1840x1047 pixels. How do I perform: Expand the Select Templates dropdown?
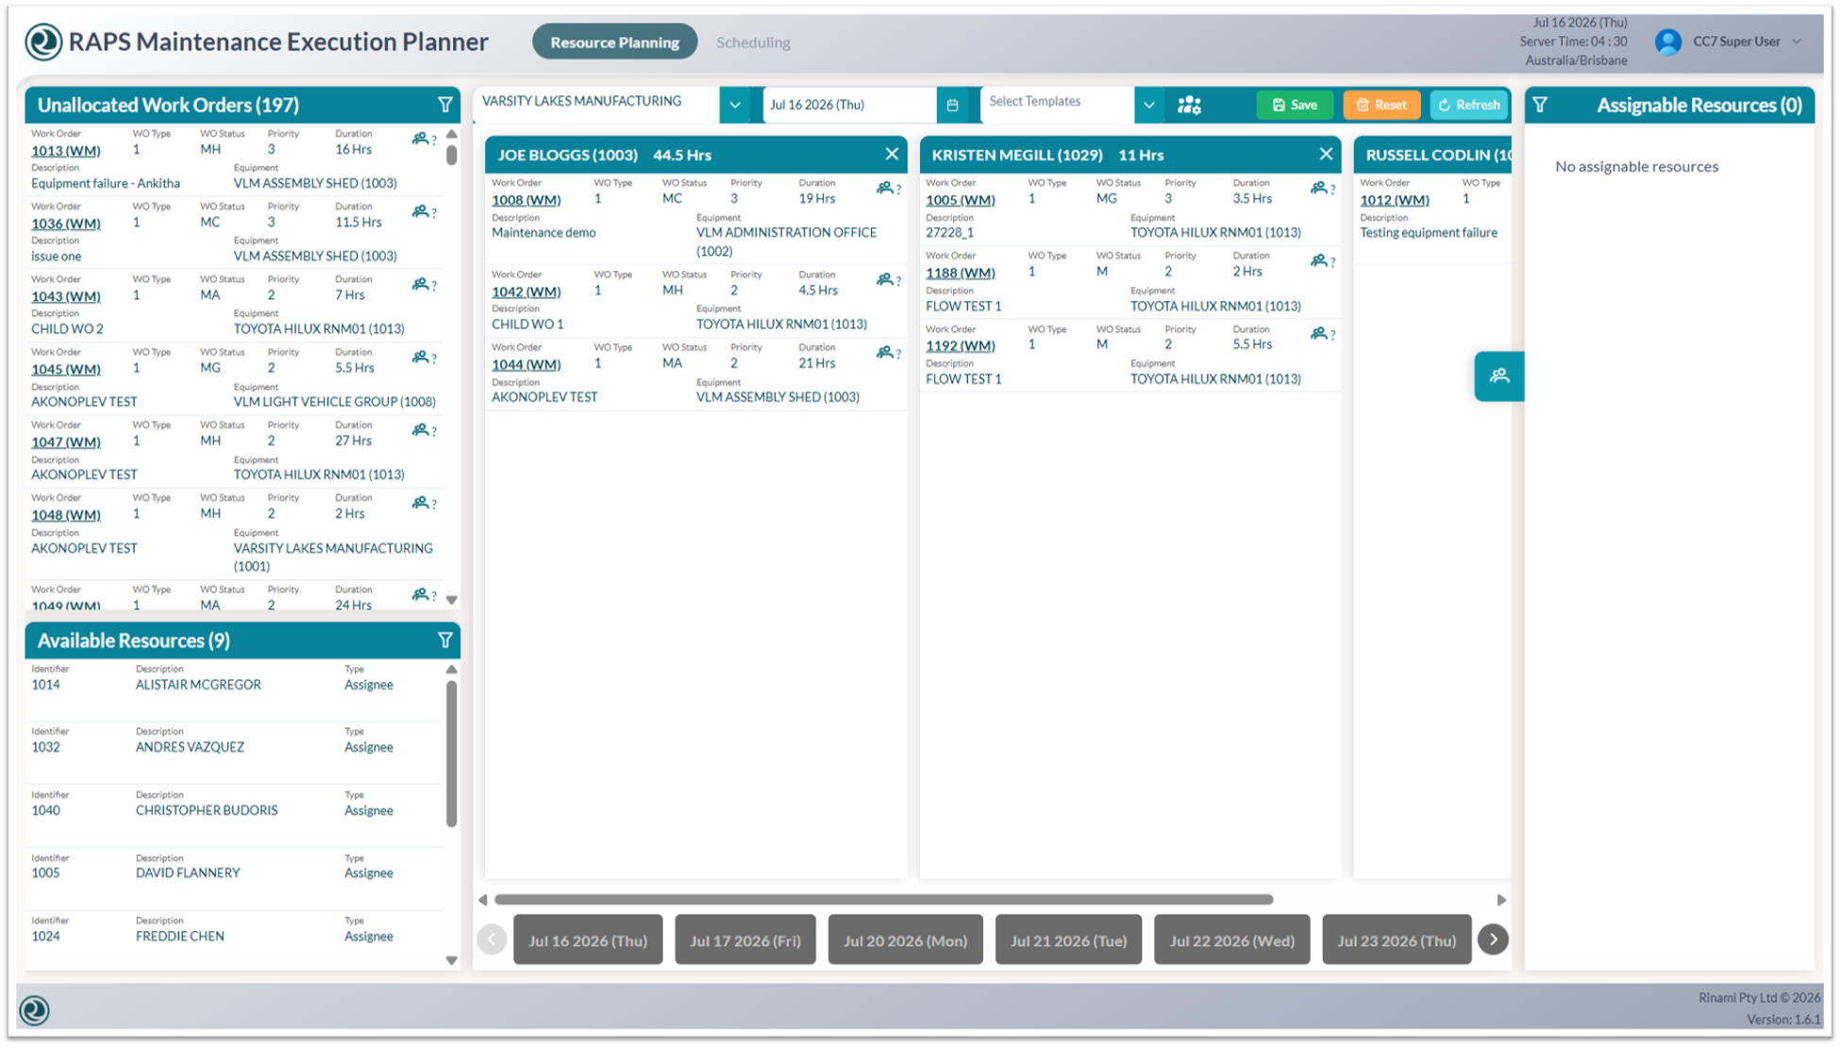point(1148,105)
